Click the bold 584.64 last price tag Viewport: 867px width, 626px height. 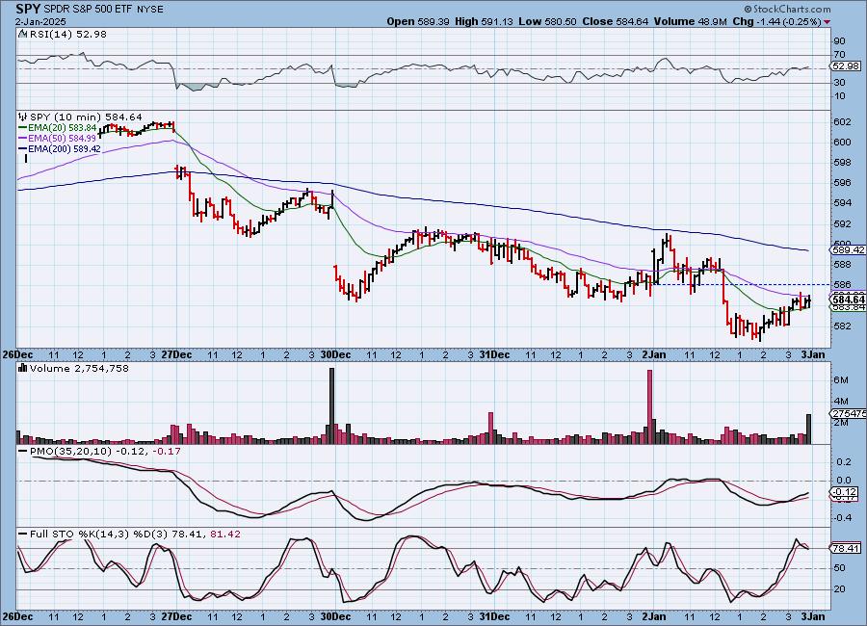tap(848, 300)
